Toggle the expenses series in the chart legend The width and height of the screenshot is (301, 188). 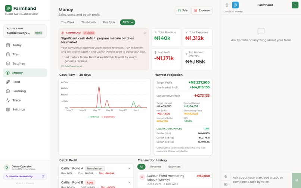coord(108,117)
